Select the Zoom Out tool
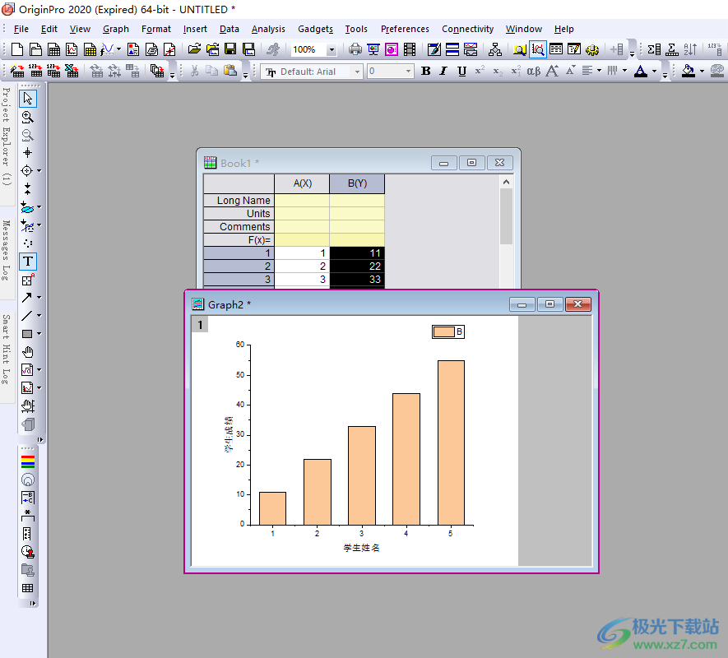728x658 pixels. pos(28,135)
